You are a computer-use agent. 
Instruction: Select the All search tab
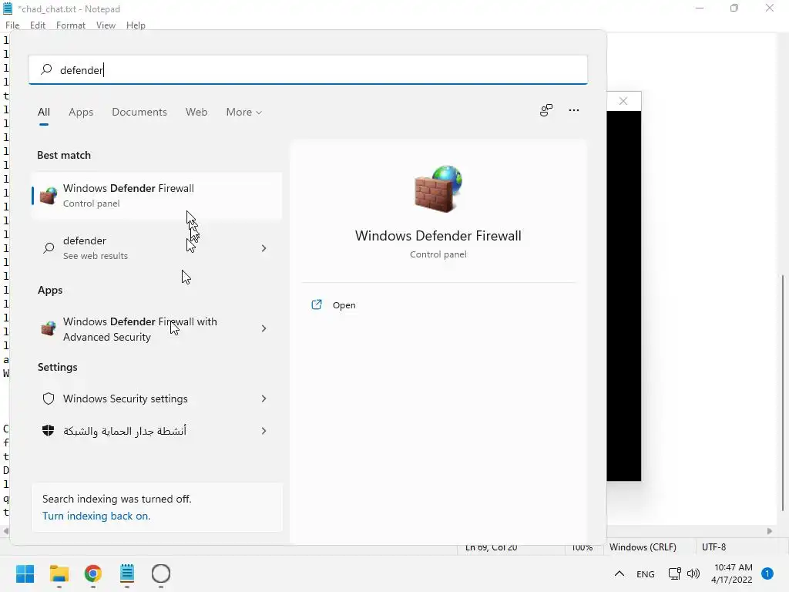44,113
